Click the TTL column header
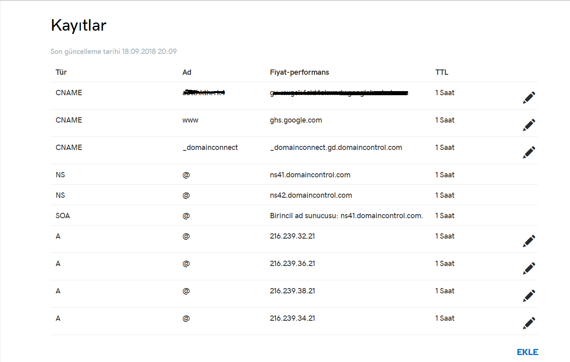Screen dimensions: 570x362 pyautogui.click(x=442, y=72)
